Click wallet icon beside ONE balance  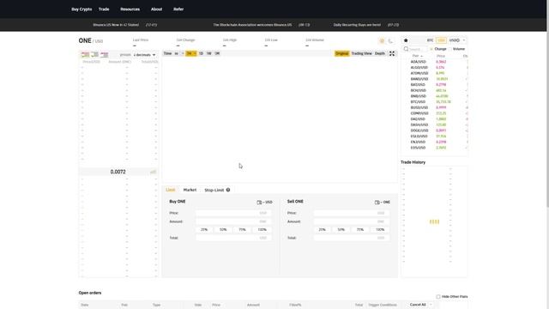[x=377, y=203]
